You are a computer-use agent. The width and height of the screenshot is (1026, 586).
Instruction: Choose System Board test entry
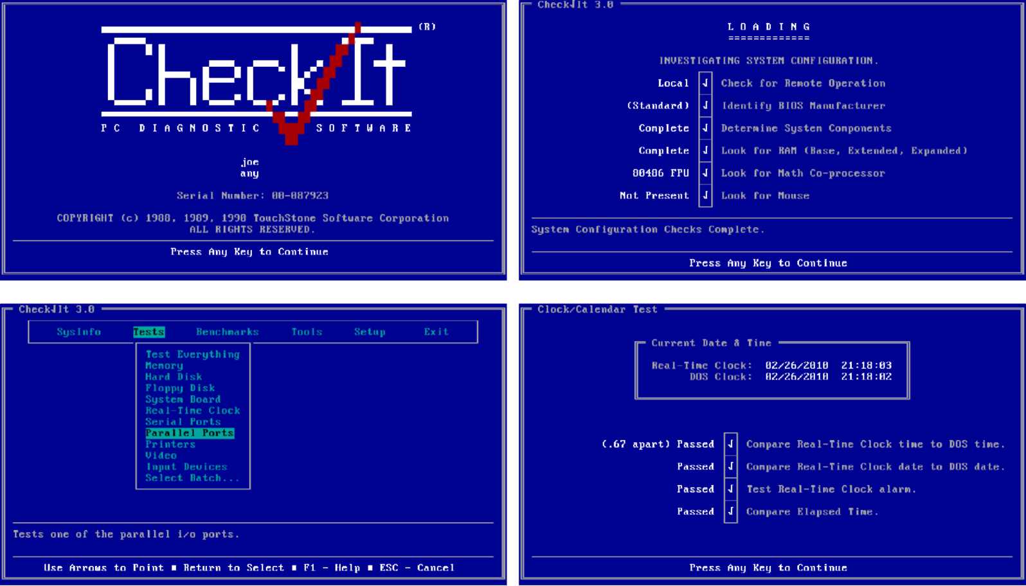(x=183, y=399)
